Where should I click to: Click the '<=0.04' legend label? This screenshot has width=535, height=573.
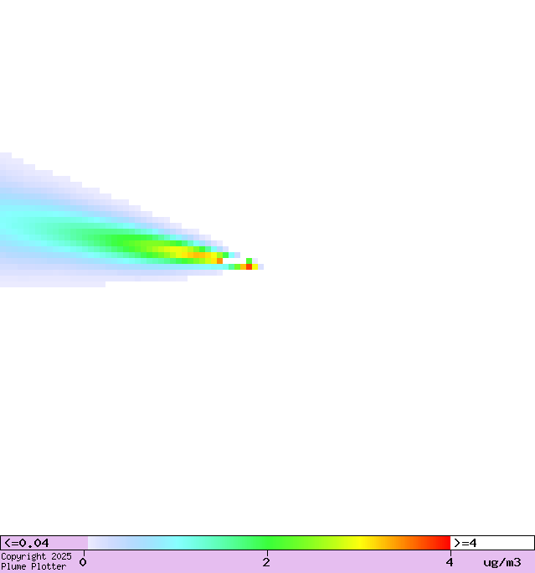(27, 543)
